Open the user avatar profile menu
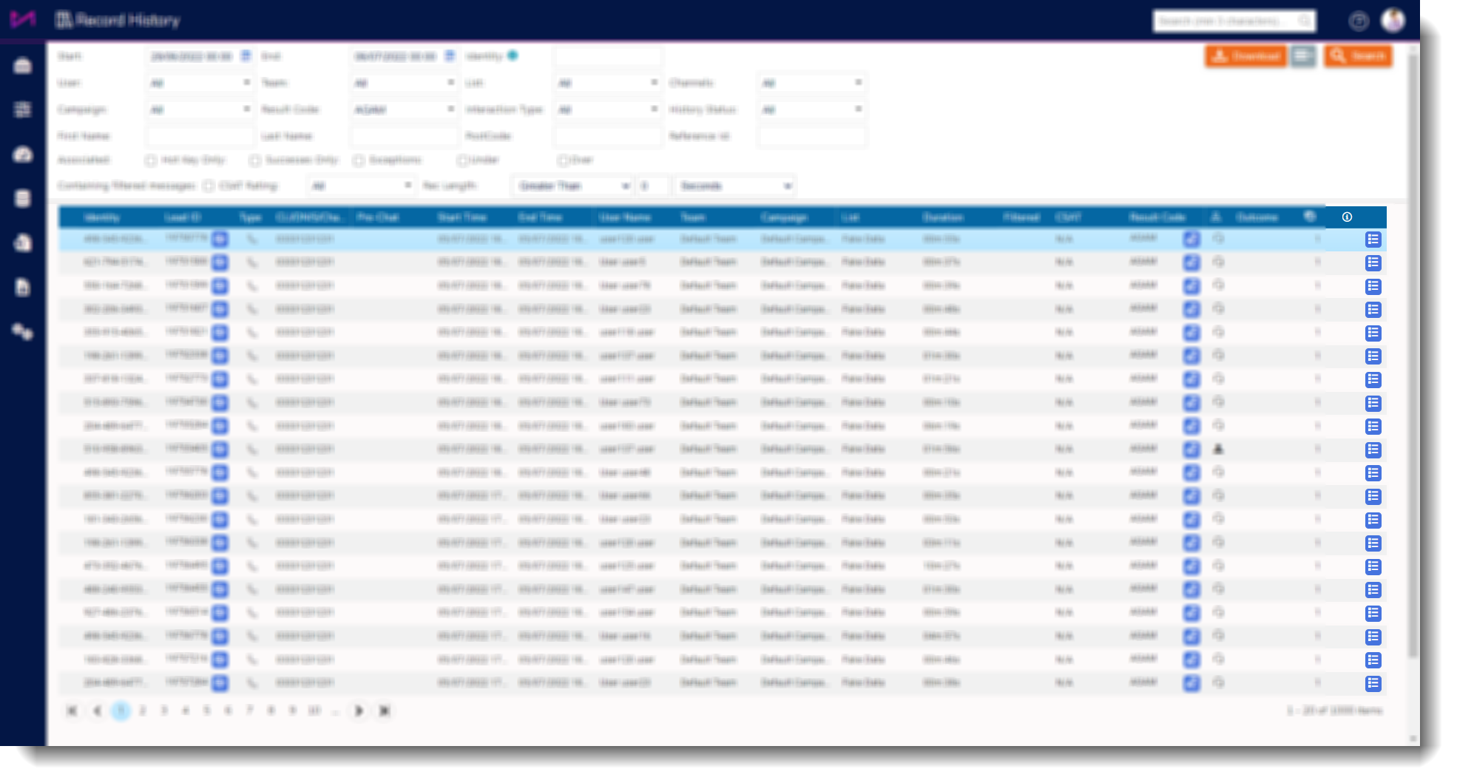Image resolution: width=1457 pixels, height=783 pixels. pos(1393,20)
